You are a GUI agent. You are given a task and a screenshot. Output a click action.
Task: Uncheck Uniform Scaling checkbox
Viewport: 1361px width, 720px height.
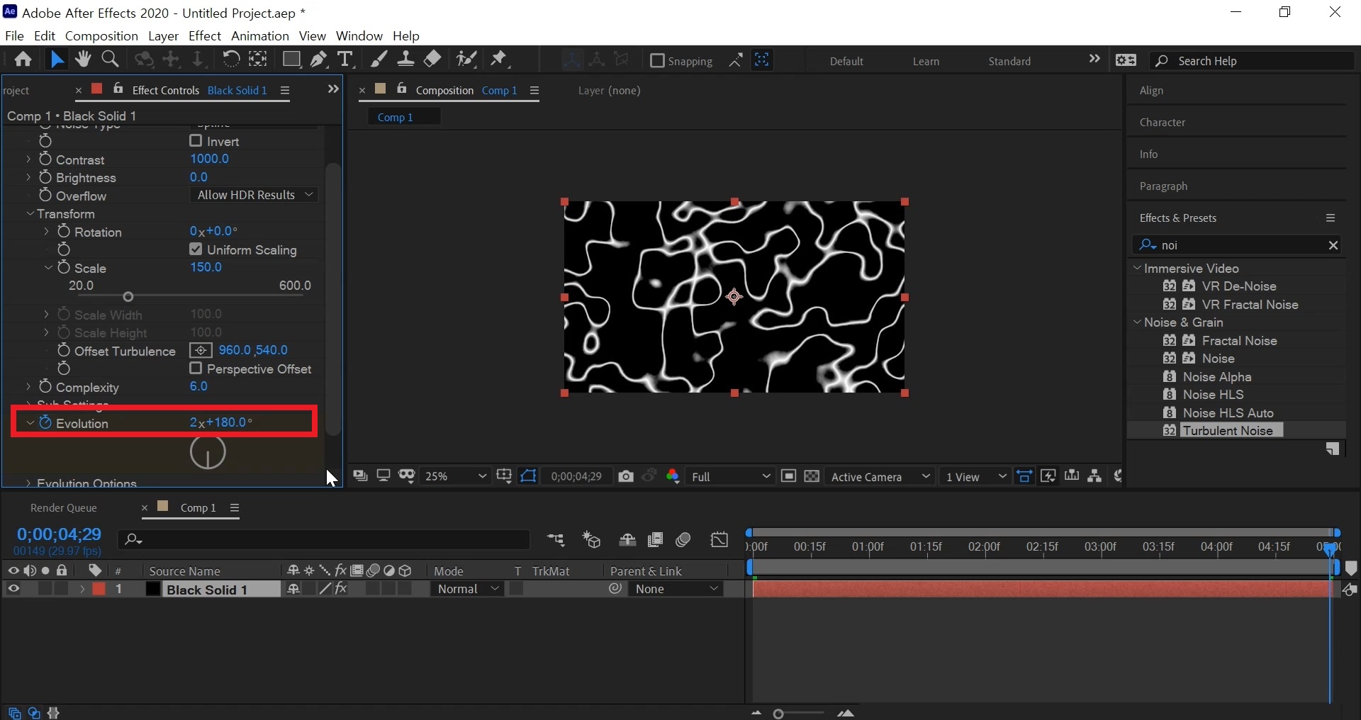pyautogui.click(x=196, y=249)
